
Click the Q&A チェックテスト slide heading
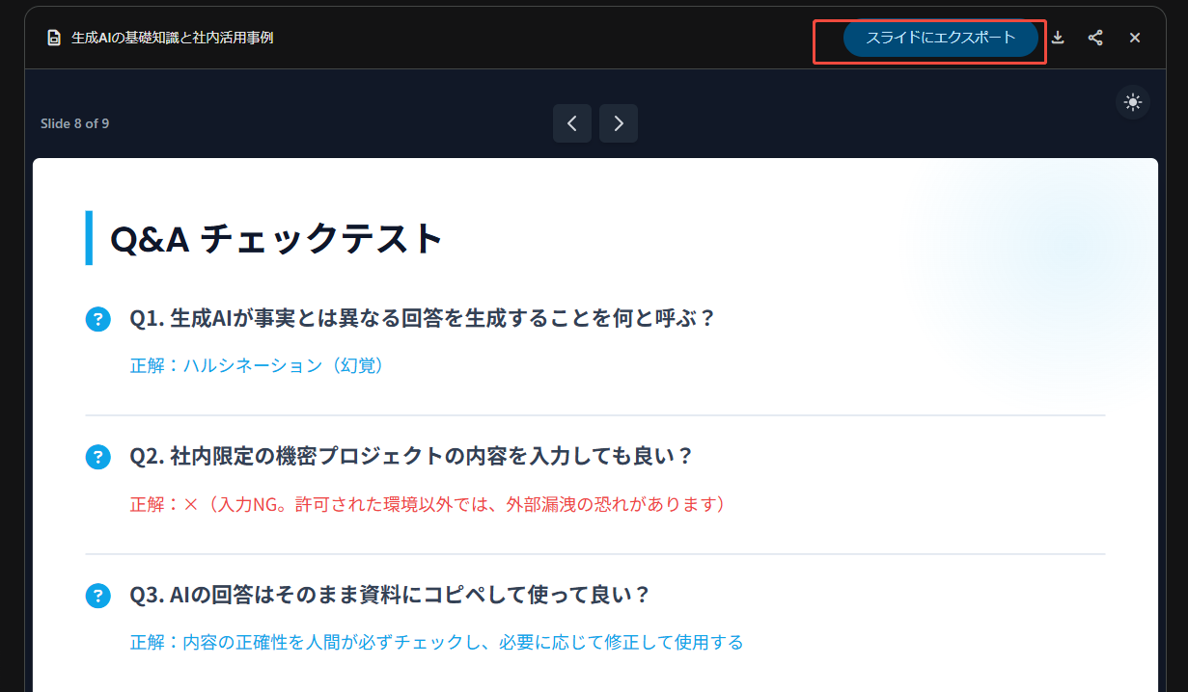[x=277, y=238]
